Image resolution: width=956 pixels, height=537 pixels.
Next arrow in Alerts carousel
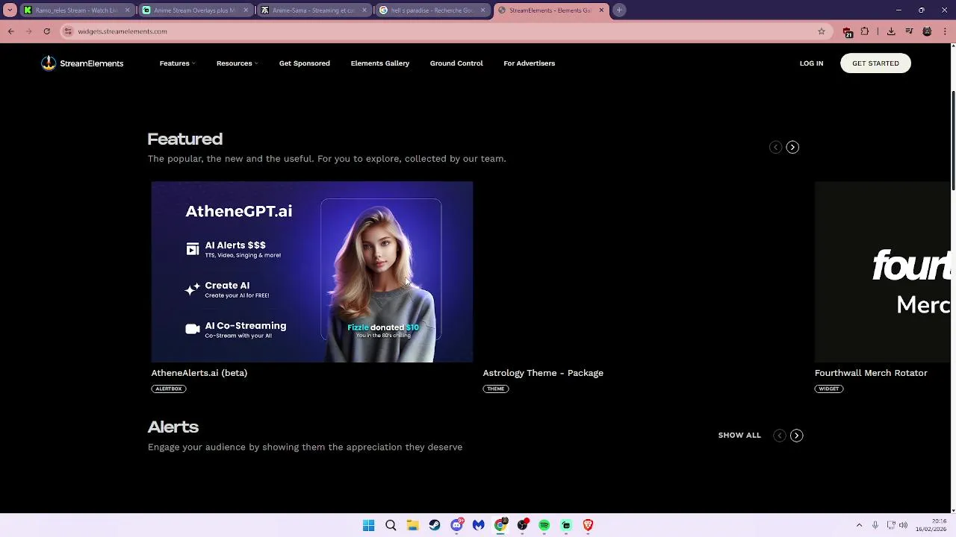point(796,436)
